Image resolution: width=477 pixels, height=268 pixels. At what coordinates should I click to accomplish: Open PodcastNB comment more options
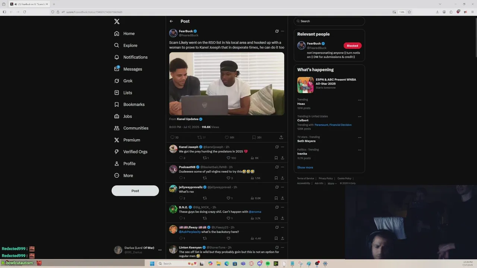[x=282, y=167]
